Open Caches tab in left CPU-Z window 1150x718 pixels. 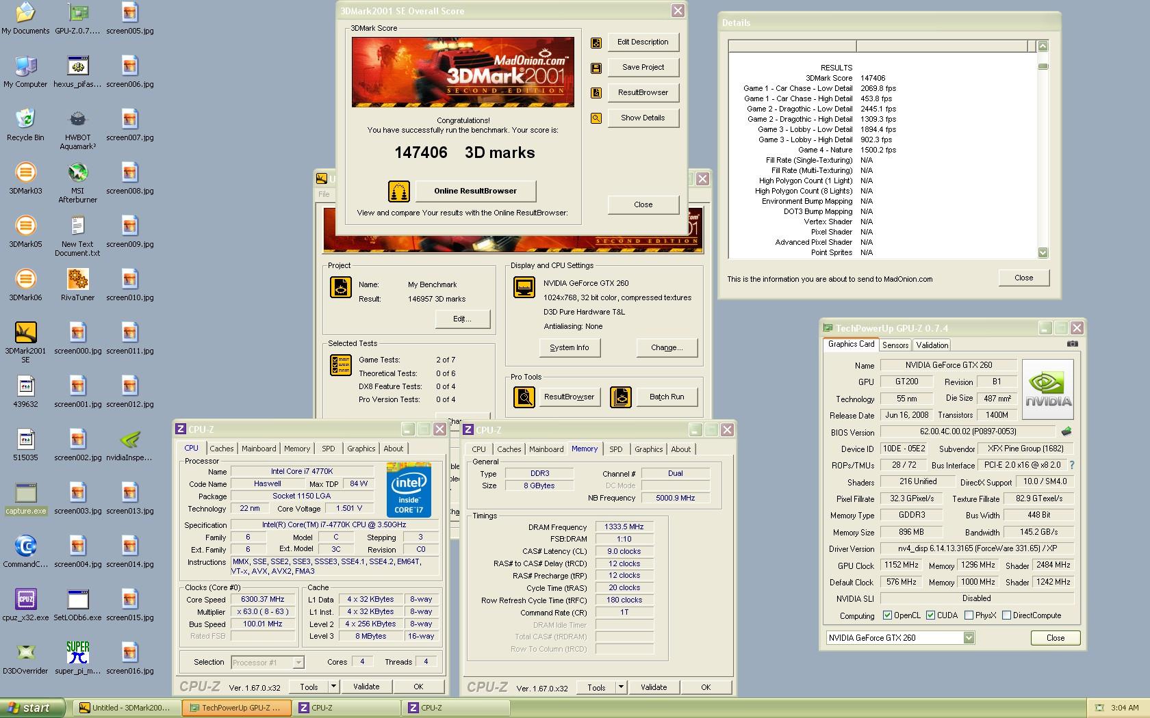click(222, 449)
